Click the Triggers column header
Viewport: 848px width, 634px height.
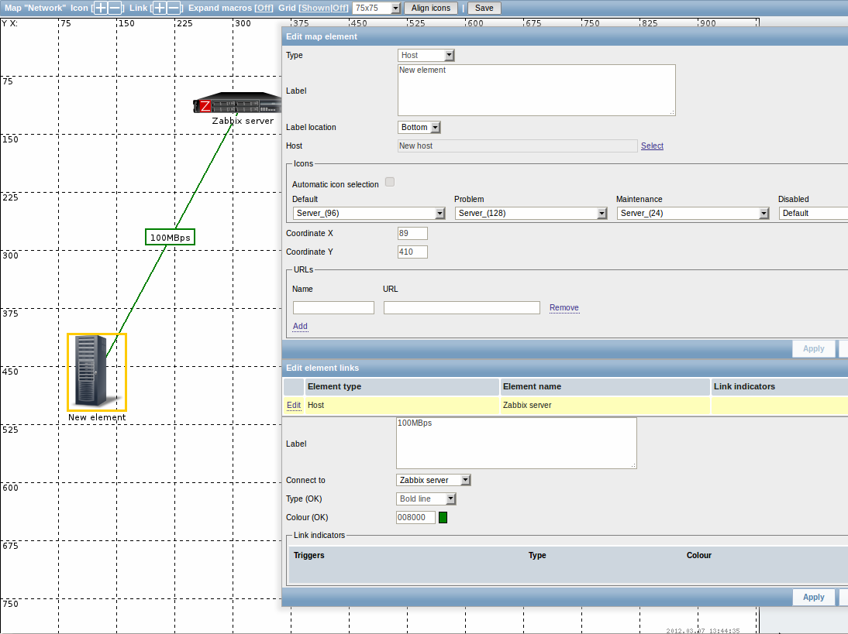(x=309, y=555)
